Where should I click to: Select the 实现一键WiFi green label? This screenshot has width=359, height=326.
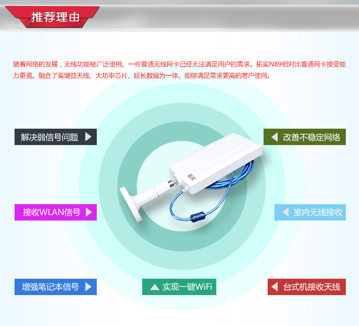pyautogui.click(x=179, y=286)
